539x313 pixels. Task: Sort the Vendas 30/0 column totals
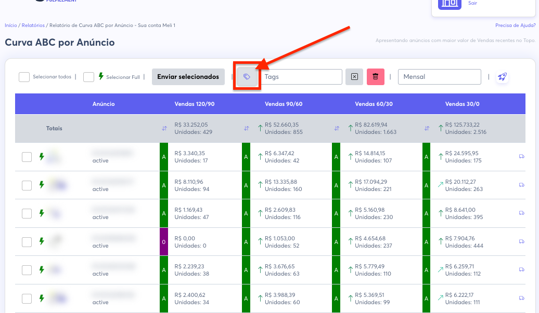pos(427,128)
